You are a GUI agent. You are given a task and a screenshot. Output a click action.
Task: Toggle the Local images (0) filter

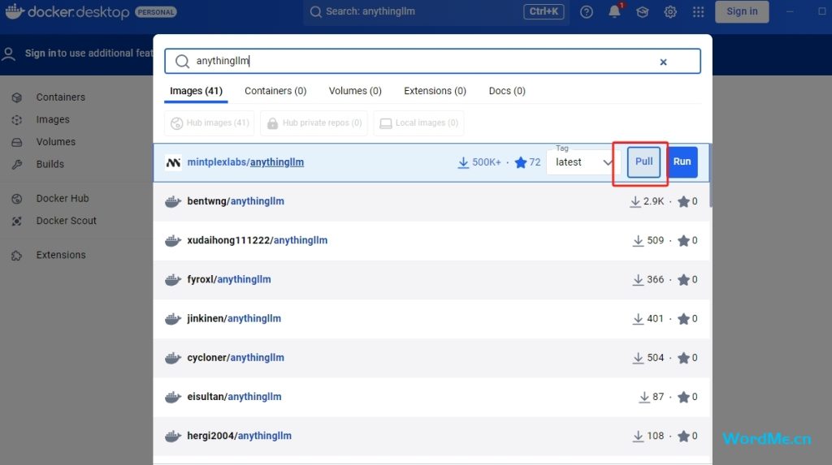tap(418, 123)
